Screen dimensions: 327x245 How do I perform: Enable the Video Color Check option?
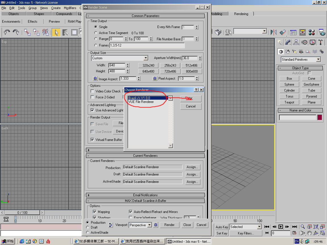[x=92, y=91]
